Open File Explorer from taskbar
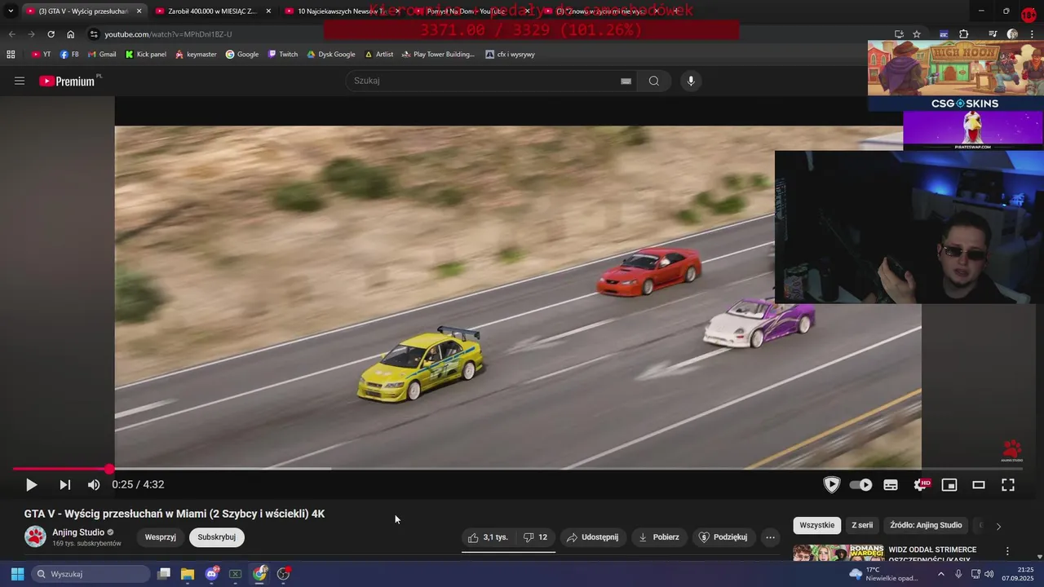Viewport: 1044px width, 587px height. pyautogui.click(x=188, y=574)
